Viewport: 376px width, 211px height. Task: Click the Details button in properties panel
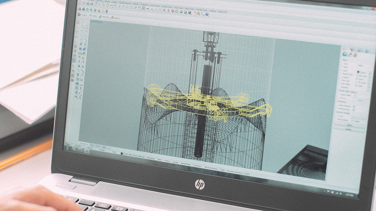[x=348, y=129]
